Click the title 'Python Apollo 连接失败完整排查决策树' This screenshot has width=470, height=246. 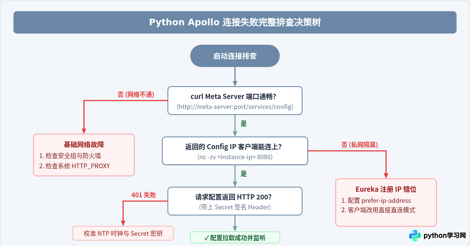tap(235, 22)
